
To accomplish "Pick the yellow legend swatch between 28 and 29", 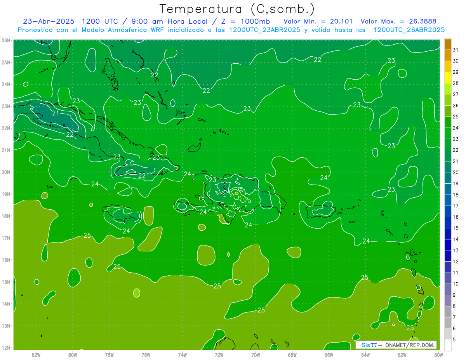I will [x=448, y=78].
